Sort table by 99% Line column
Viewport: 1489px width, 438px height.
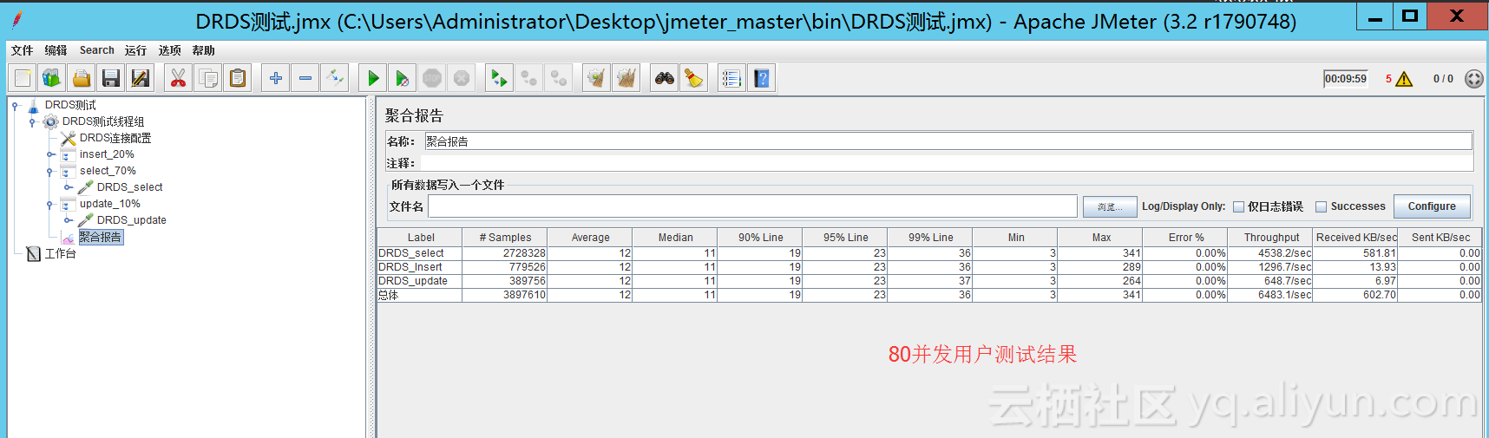coord(930,238)
